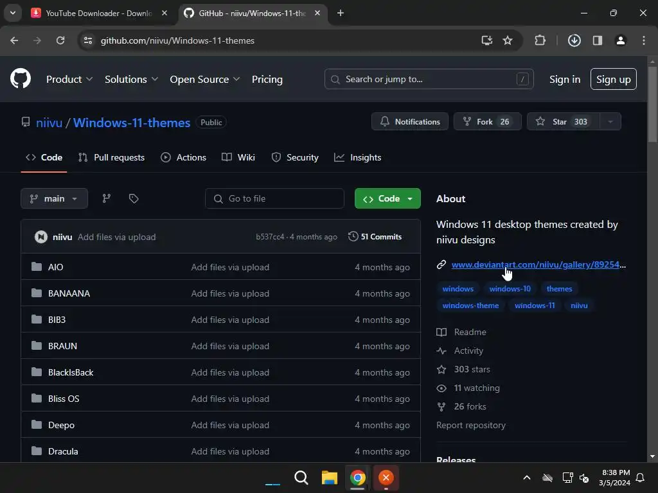Image resolution: width=658 pixels, height=493 pixels.
Task: Focus the Go to file field
Action: (274, 198)
